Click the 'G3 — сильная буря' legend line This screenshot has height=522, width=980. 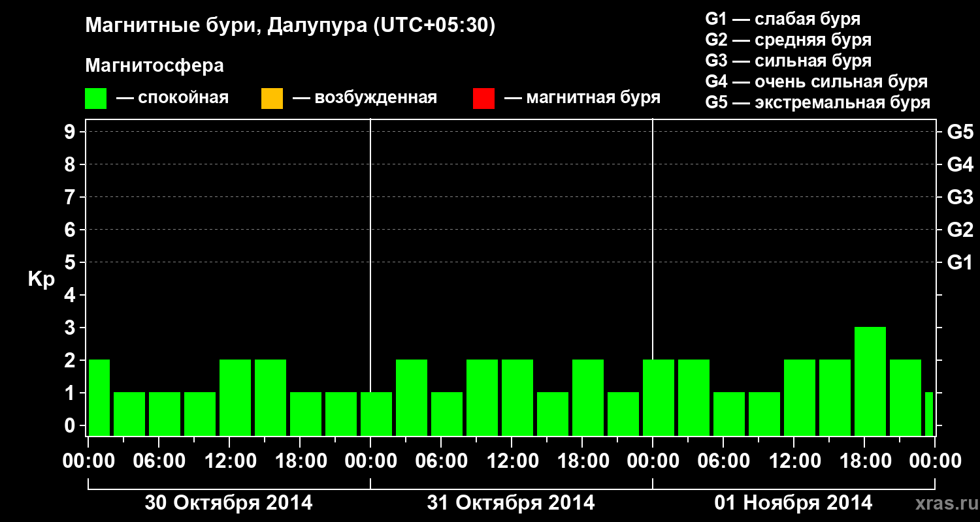(788, 61)
